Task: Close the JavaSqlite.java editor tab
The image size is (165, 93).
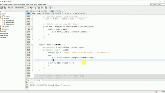Action: [x=37, y=11]
